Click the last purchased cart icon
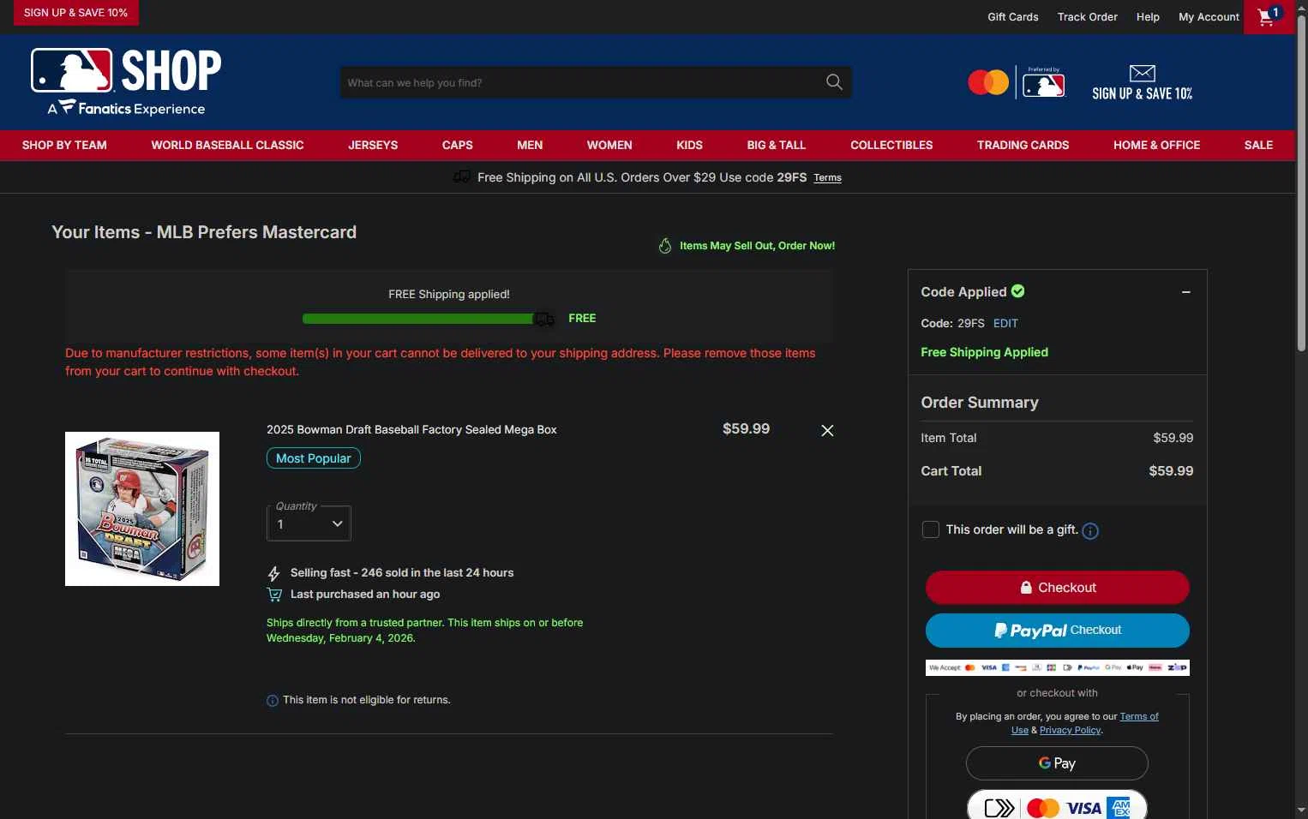Image resolution: width=1308 pixels, height=819 pixels. click(274, 595)
